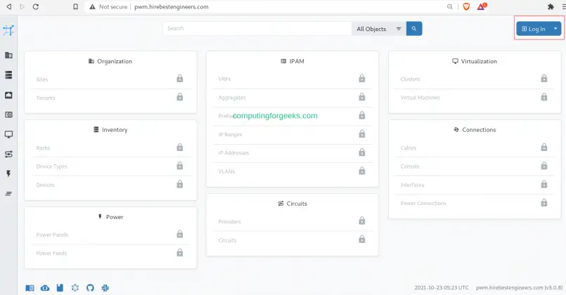Open the Sites link under Organization

point(42,79)
